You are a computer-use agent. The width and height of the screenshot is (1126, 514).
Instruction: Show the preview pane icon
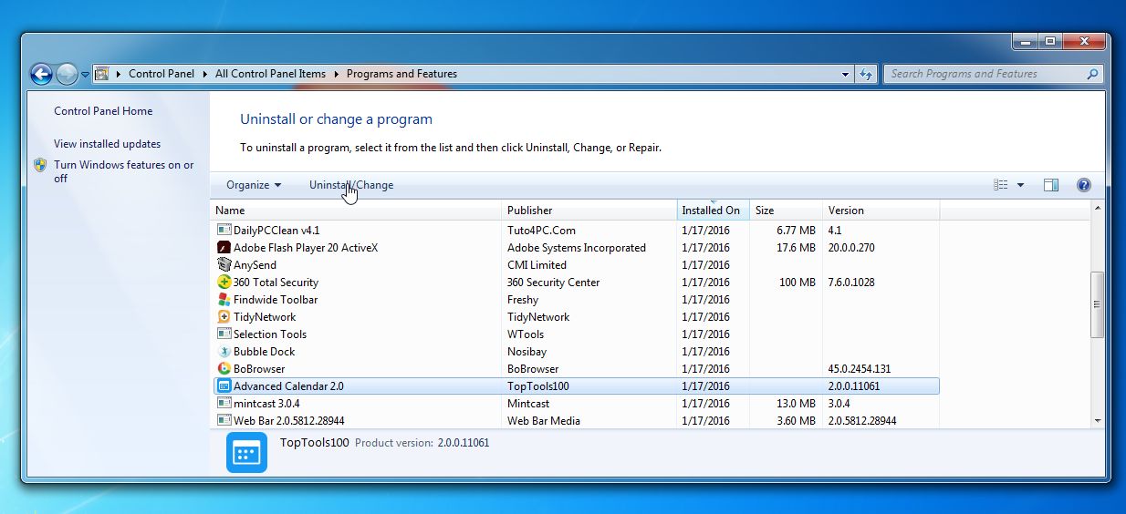(1050, 185)
